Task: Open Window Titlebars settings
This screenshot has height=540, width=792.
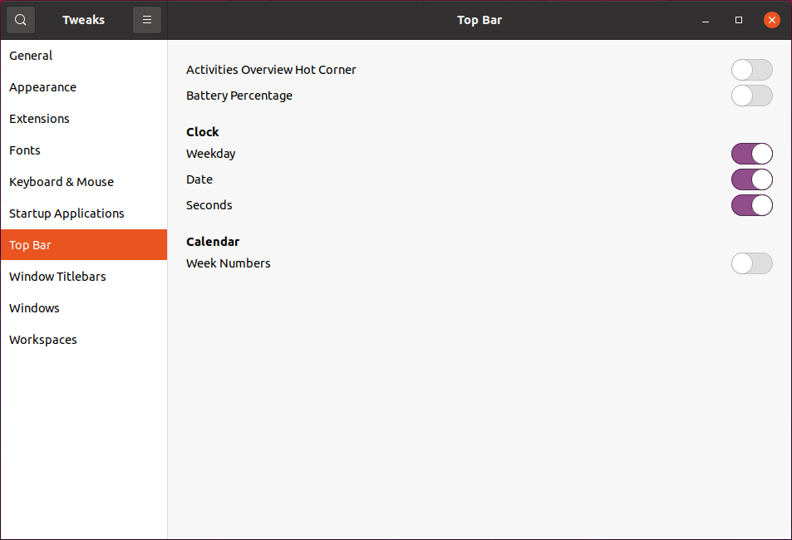Action: [x=84, y=277]
